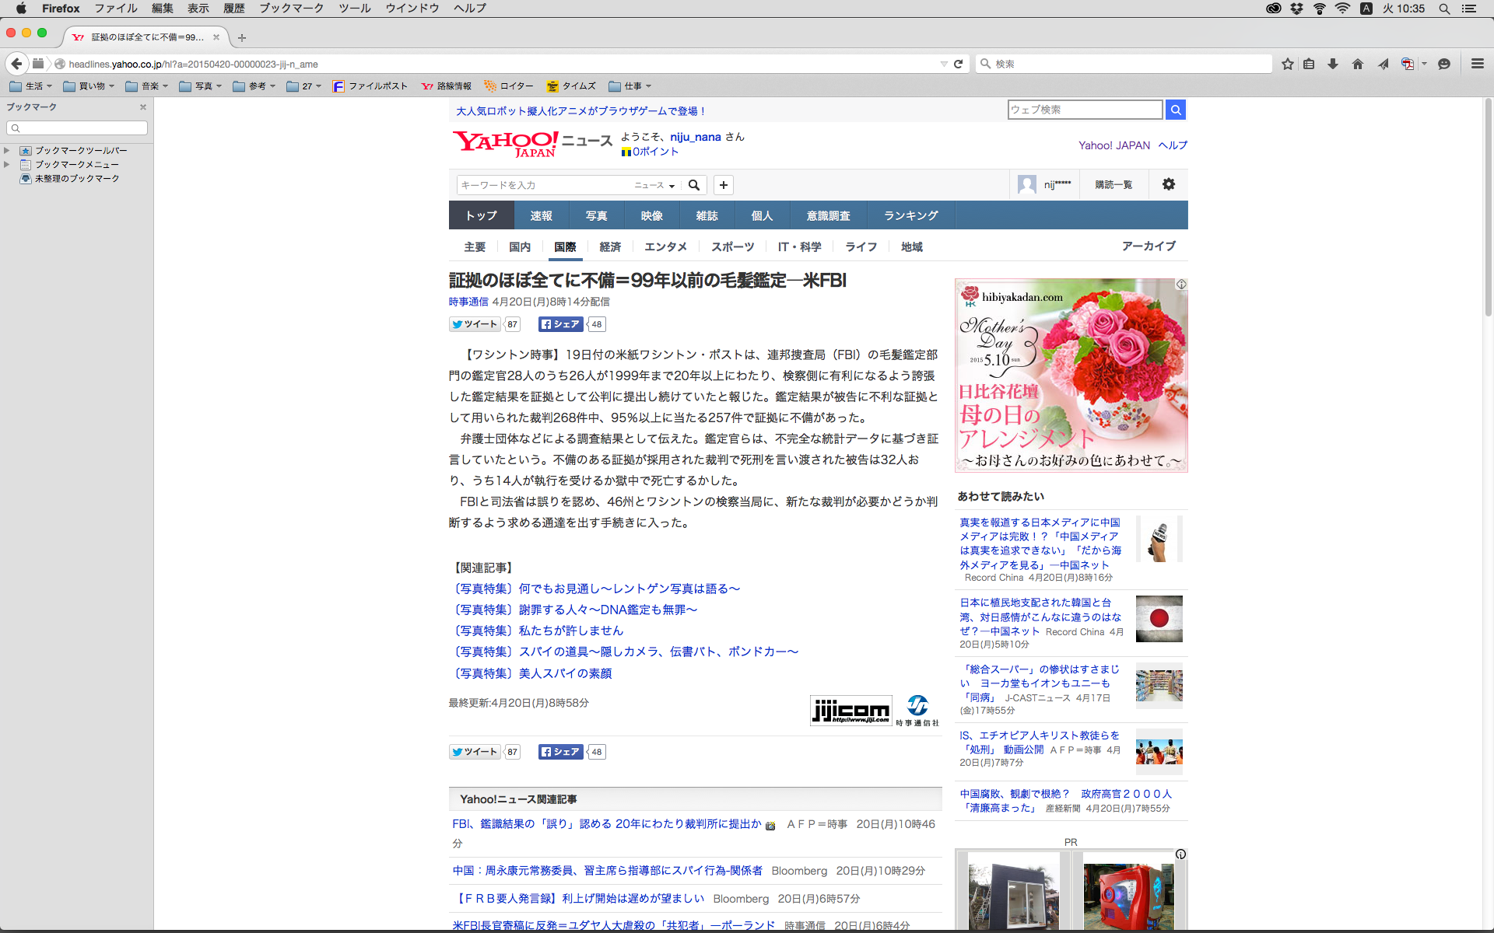Screen dimensions: 1494x933
Task: Open the Firefox downloads arrow icon
Action: (1333, 64)
